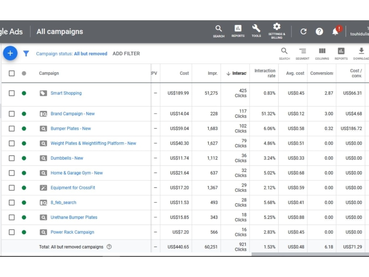
Task: Check the Brand Campaign - New checkbox
Action: (11, 114)
